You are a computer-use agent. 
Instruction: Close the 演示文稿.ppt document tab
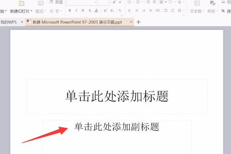click(131, 22)
